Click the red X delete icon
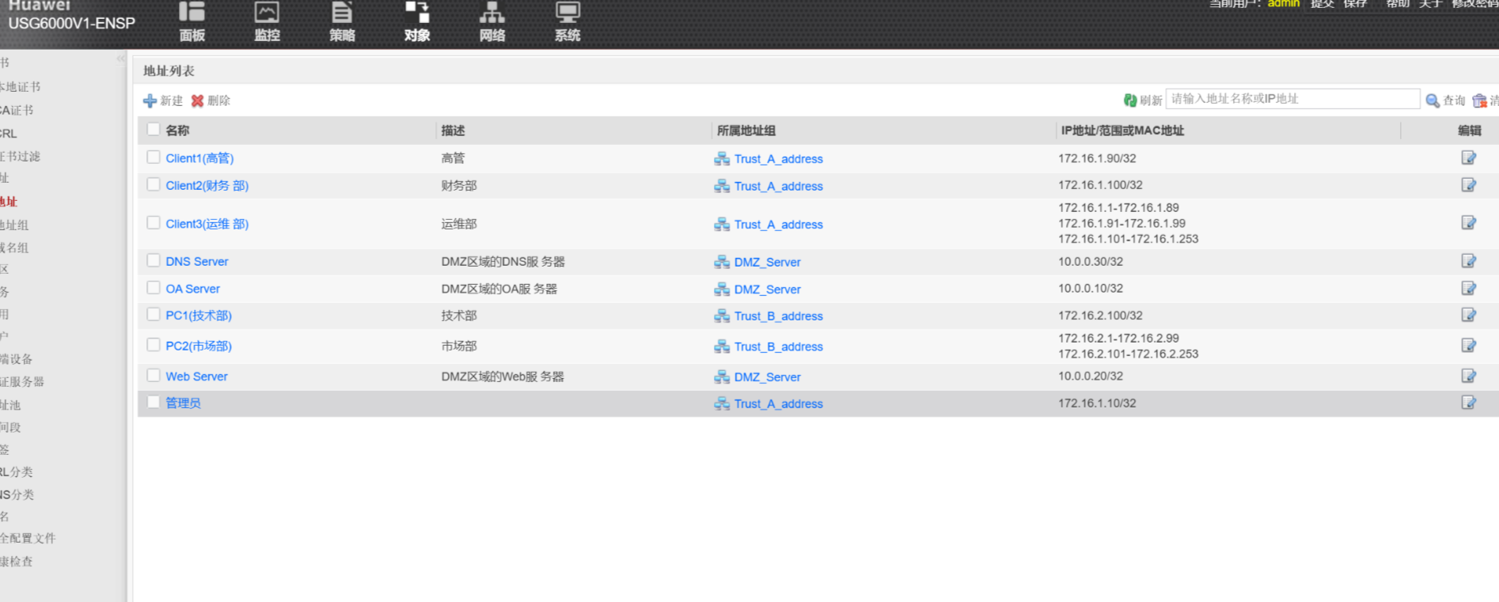The height and width of the screenshot is (602, 1499). pos(197,100)
